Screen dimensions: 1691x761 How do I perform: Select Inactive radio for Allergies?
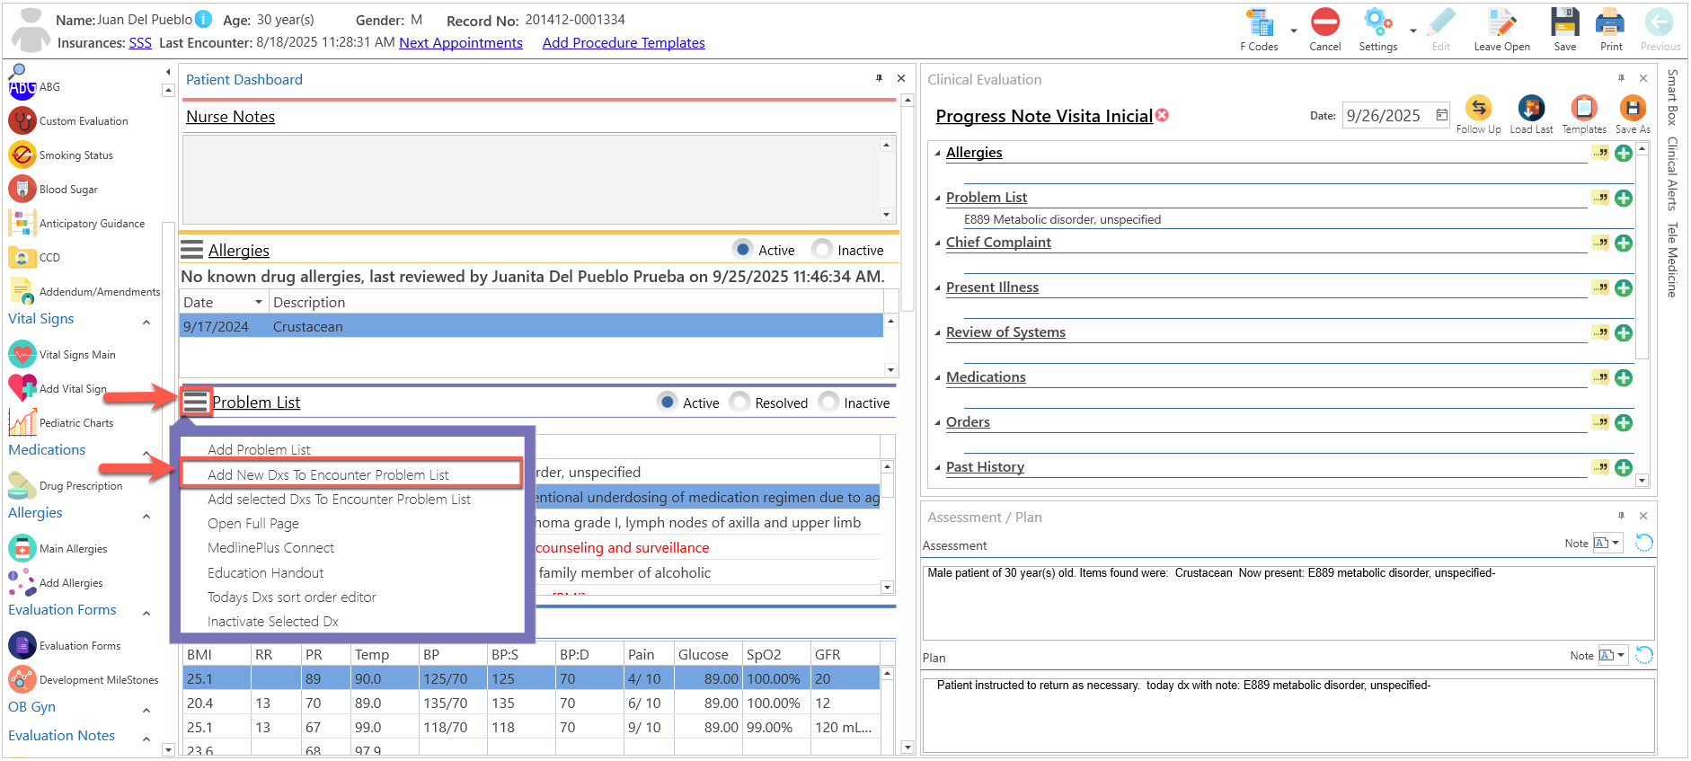822,249
